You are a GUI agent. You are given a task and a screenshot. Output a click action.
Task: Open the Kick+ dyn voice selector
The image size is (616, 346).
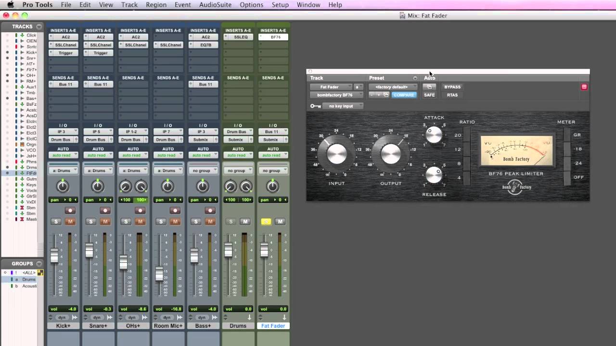point(62,317)
